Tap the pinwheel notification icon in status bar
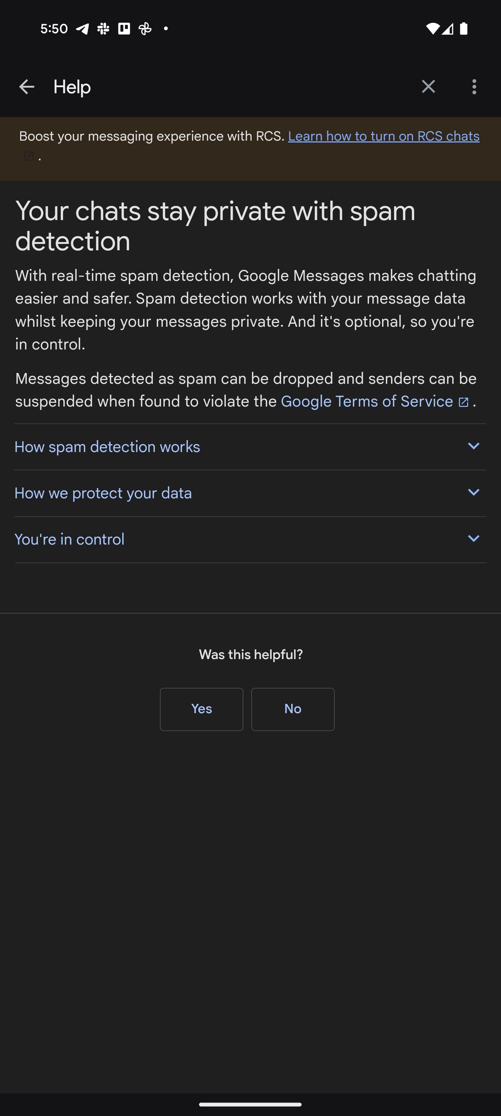 tap(145, 29)
